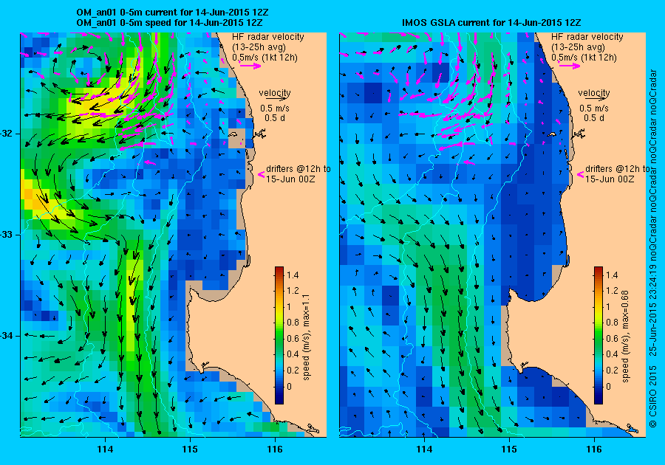Click the right map's speed color bar

(x=598, y=335)
